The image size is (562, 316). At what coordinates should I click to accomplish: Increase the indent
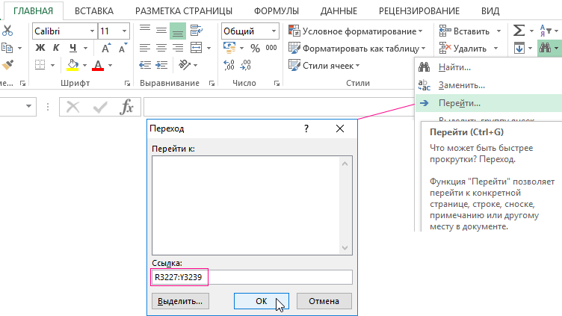161,65
